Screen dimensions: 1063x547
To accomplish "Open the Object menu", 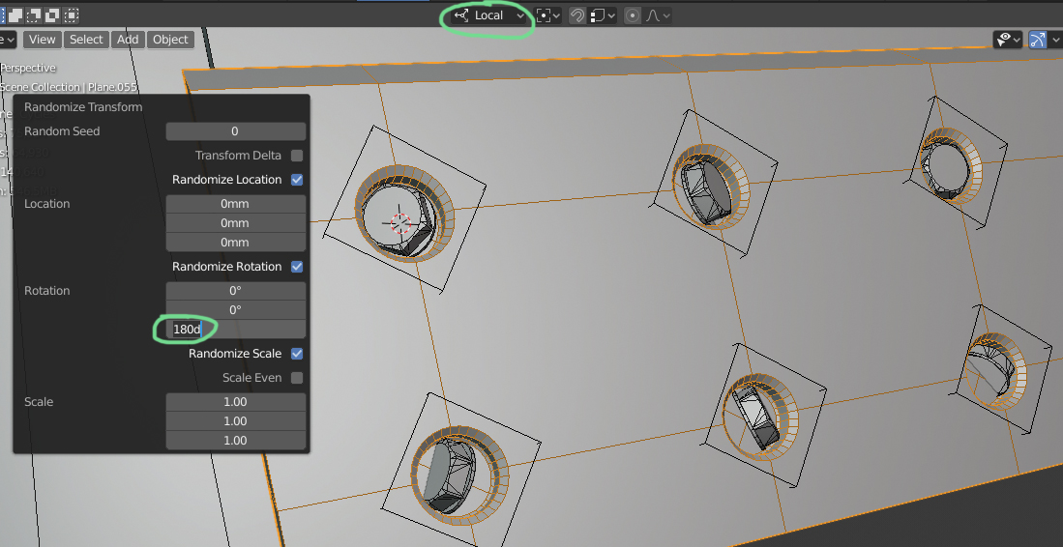I will pyautogui.click(x=170, y=40).
